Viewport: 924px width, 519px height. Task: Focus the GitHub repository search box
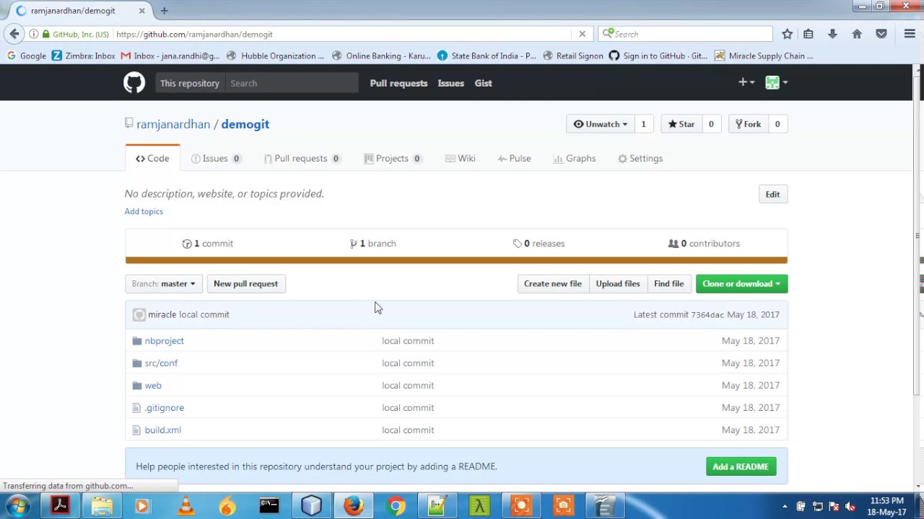coord(291,83)
